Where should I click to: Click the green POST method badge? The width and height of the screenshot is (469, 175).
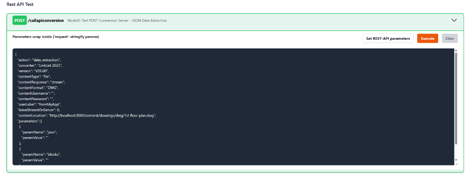[x=19, y=21]
